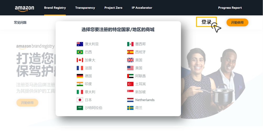
Task: Click the hero photo of two people
Action: point(213,83)
